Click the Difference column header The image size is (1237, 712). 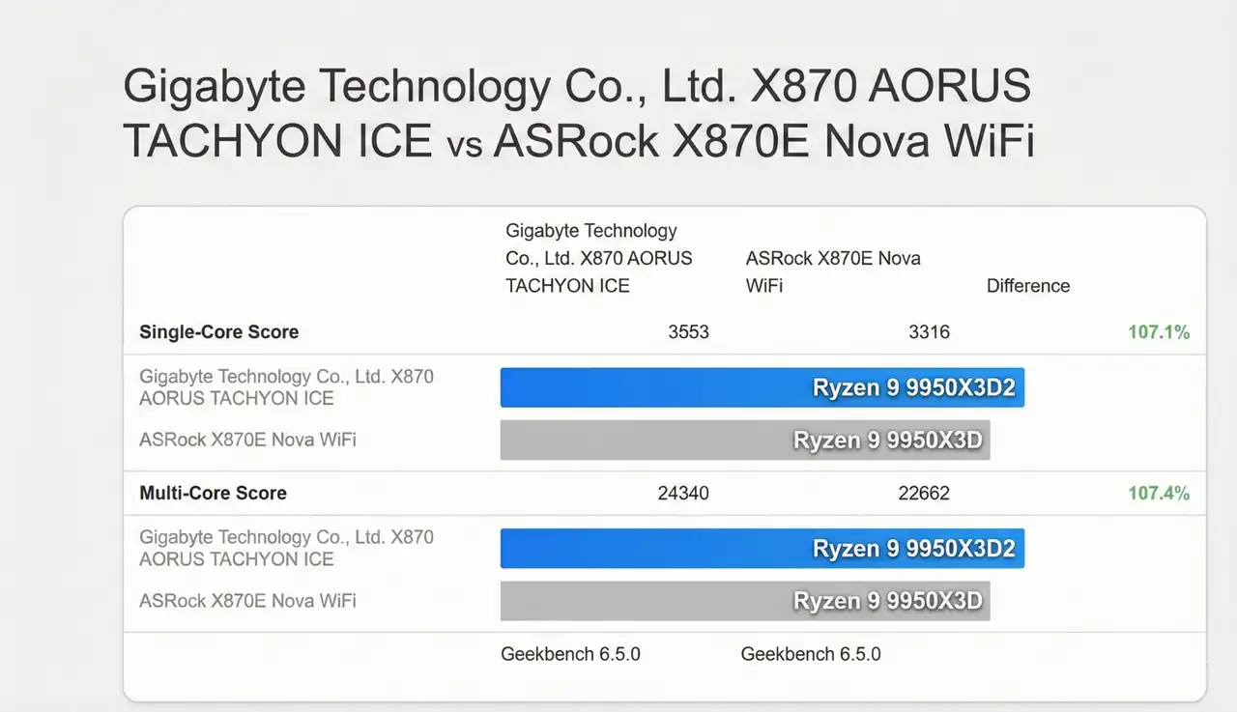(1028, 286)
